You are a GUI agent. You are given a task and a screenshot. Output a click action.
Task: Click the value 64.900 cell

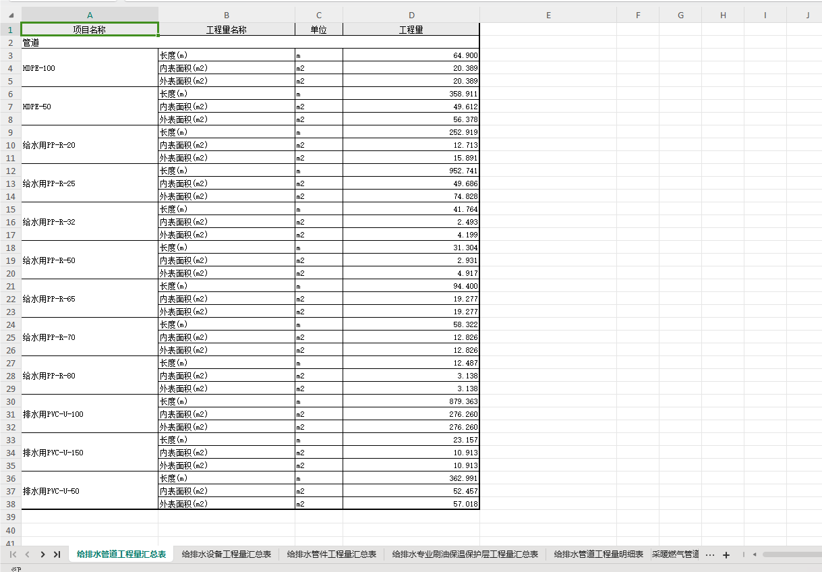411,55
